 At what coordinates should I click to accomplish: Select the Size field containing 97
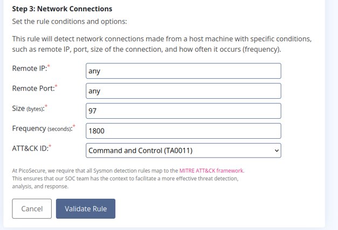[x=183, y=111]
